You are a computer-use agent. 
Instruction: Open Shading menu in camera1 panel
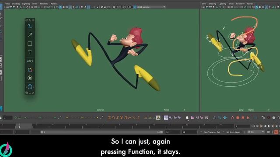click(x=16, y=3)
